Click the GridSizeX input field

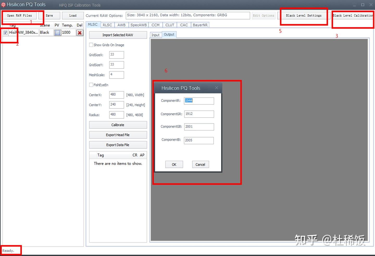(x=116, y=55)
